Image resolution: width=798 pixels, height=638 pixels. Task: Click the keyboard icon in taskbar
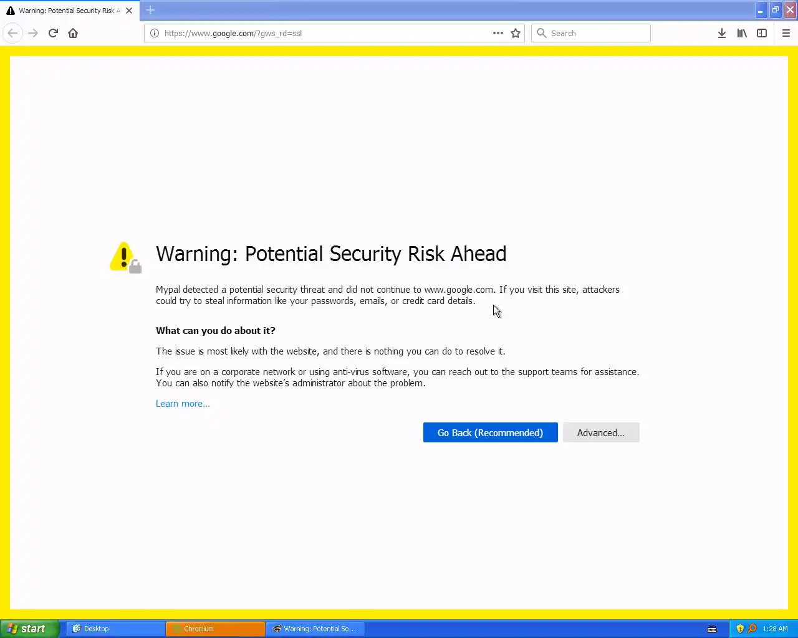[712, 629]
